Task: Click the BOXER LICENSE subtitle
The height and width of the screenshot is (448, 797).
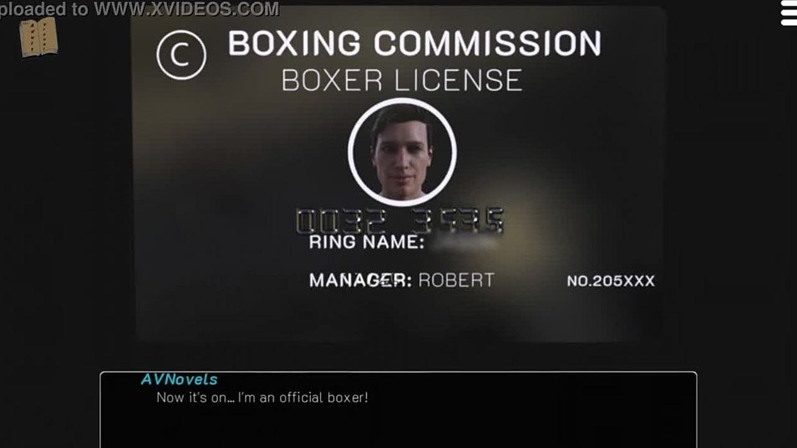Action: (x=402, y=80)
